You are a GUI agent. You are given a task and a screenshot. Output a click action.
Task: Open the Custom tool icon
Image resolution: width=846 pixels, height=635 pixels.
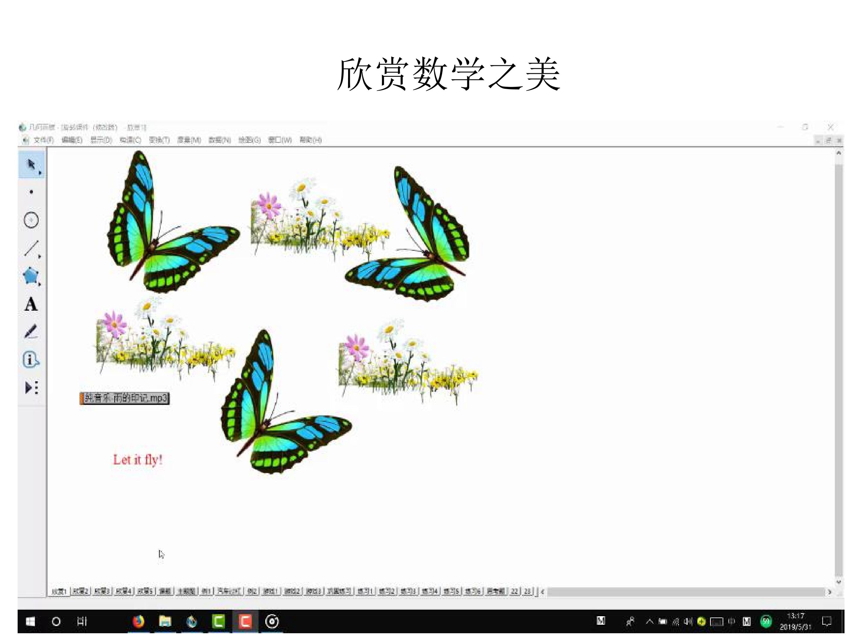click(31, 388)
